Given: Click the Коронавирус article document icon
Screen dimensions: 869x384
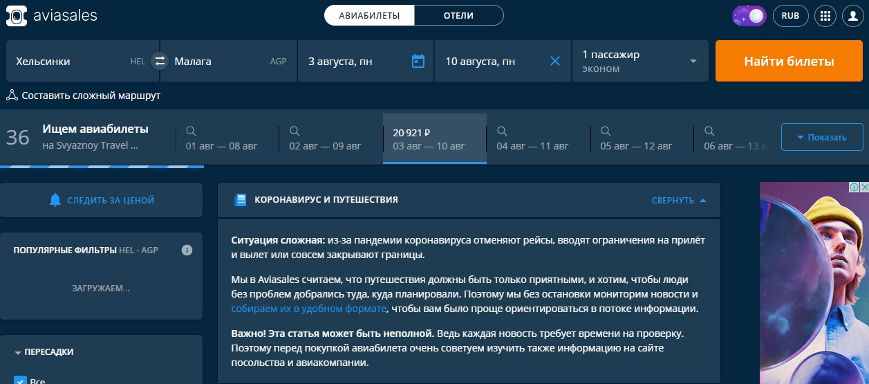Looking at the screenshot, I should (241, 200).
